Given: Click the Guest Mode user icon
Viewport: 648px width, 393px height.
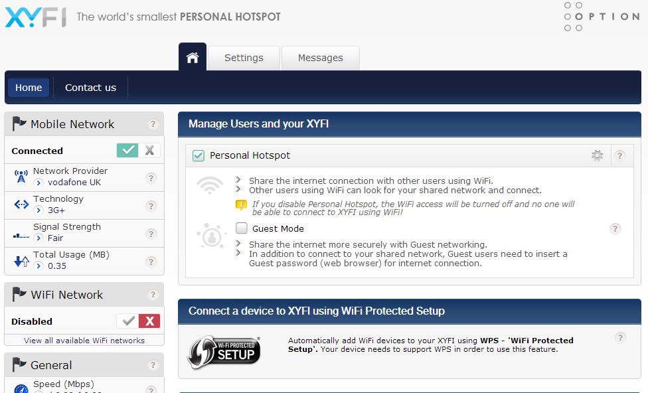Looking at the screenshot, I should [x=211, y=236].
